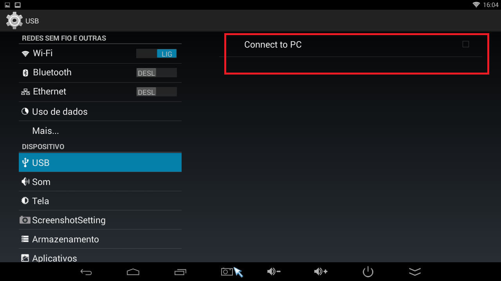
Task: Hide navigation bar with double chevron
Action: [415, 272]
